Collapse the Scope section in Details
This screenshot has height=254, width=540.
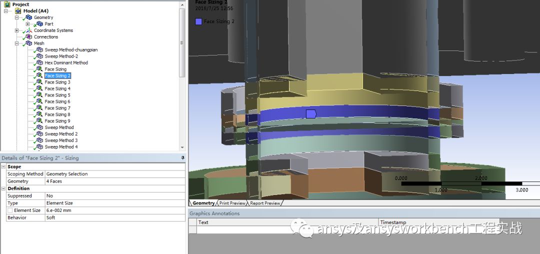click(x=3, y=167)
